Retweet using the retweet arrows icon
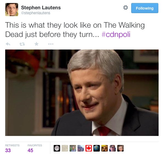 22,44
